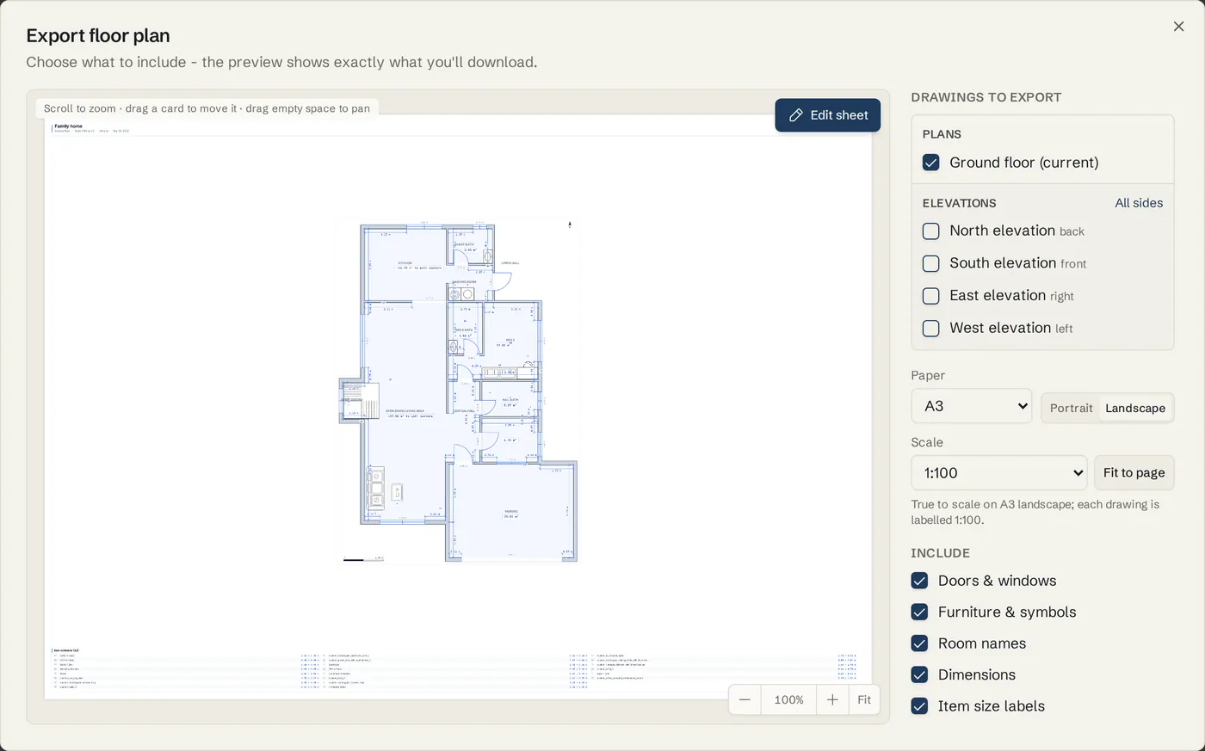Click the 100% zoom level readout
This screenshot has width=1205, height=751.
788,700
